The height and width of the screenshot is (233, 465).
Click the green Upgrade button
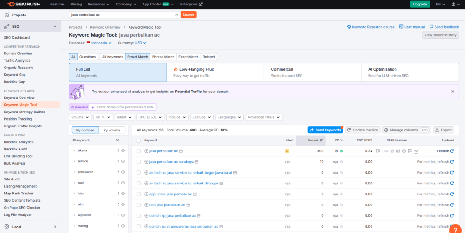point(420,5)
